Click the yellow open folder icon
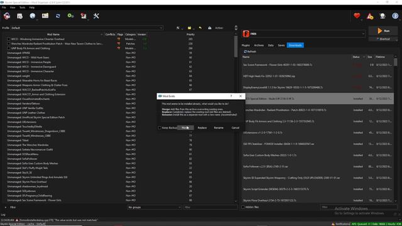The image size is (402, 226). [189, 28]
